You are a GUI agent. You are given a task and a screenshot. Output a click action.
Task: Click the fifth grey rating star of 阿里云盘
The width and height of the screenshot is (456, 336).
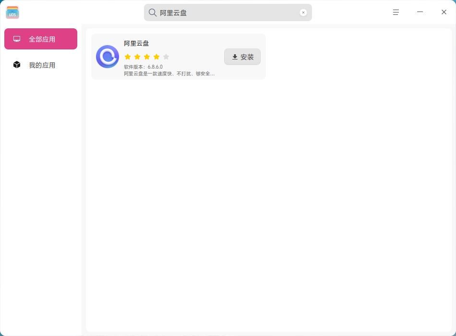[166, 57]
